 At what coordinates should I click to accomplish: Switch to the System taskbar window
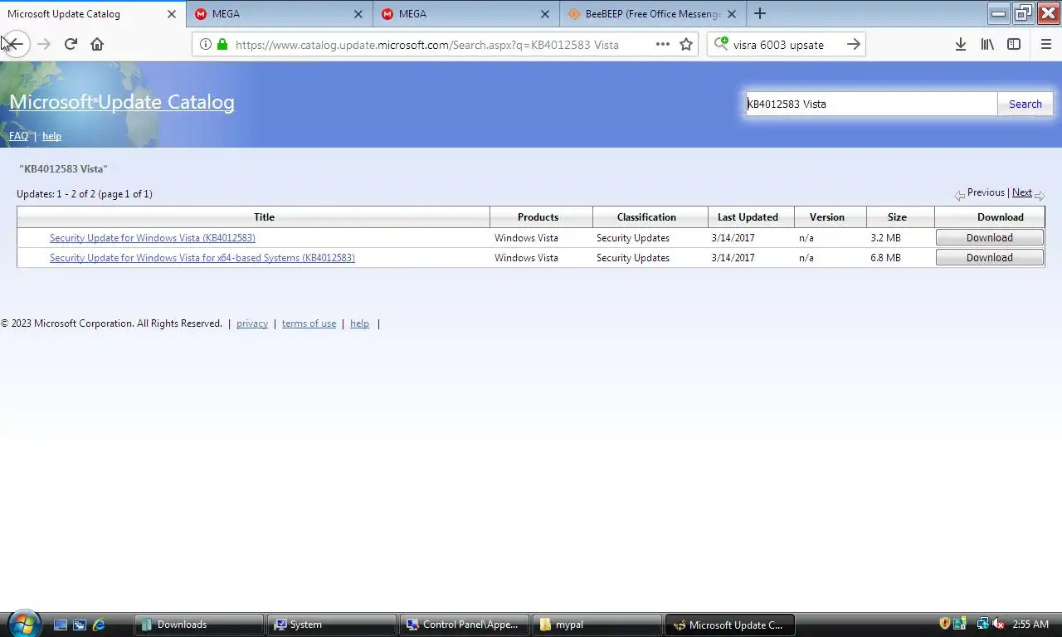pyautogui.click(x=332, y=625)
